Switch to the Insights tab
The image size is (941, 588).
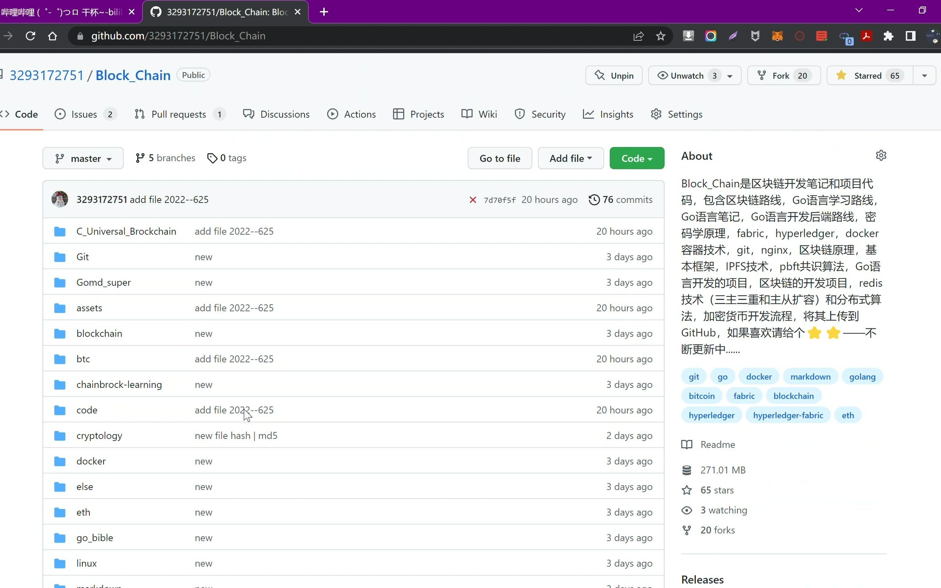pyautogui.click(x=608, y=114)
